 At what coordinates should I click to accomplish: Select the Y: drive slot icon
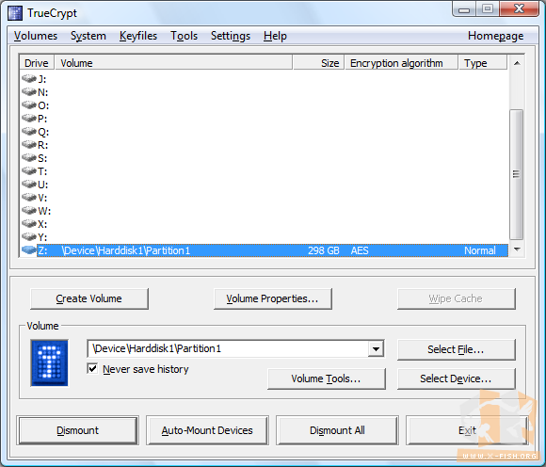click(29, 237)
